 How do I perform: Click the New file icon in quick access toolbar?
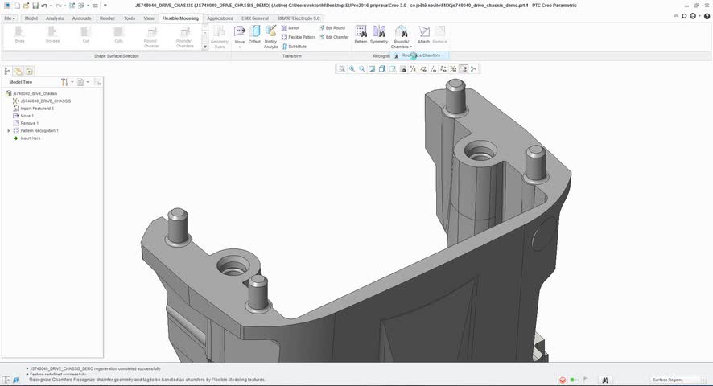(17, 6)
